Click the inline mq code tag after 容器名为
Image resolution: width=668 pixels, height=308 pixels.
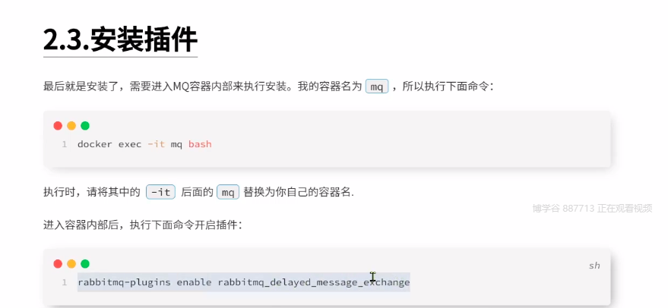click(377, 86)
